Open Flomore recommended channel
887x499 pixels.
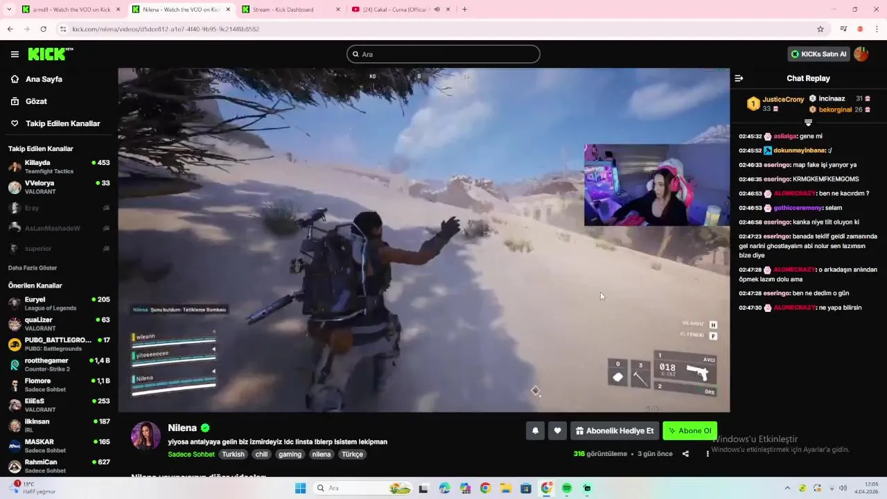[x=59, y=385]
